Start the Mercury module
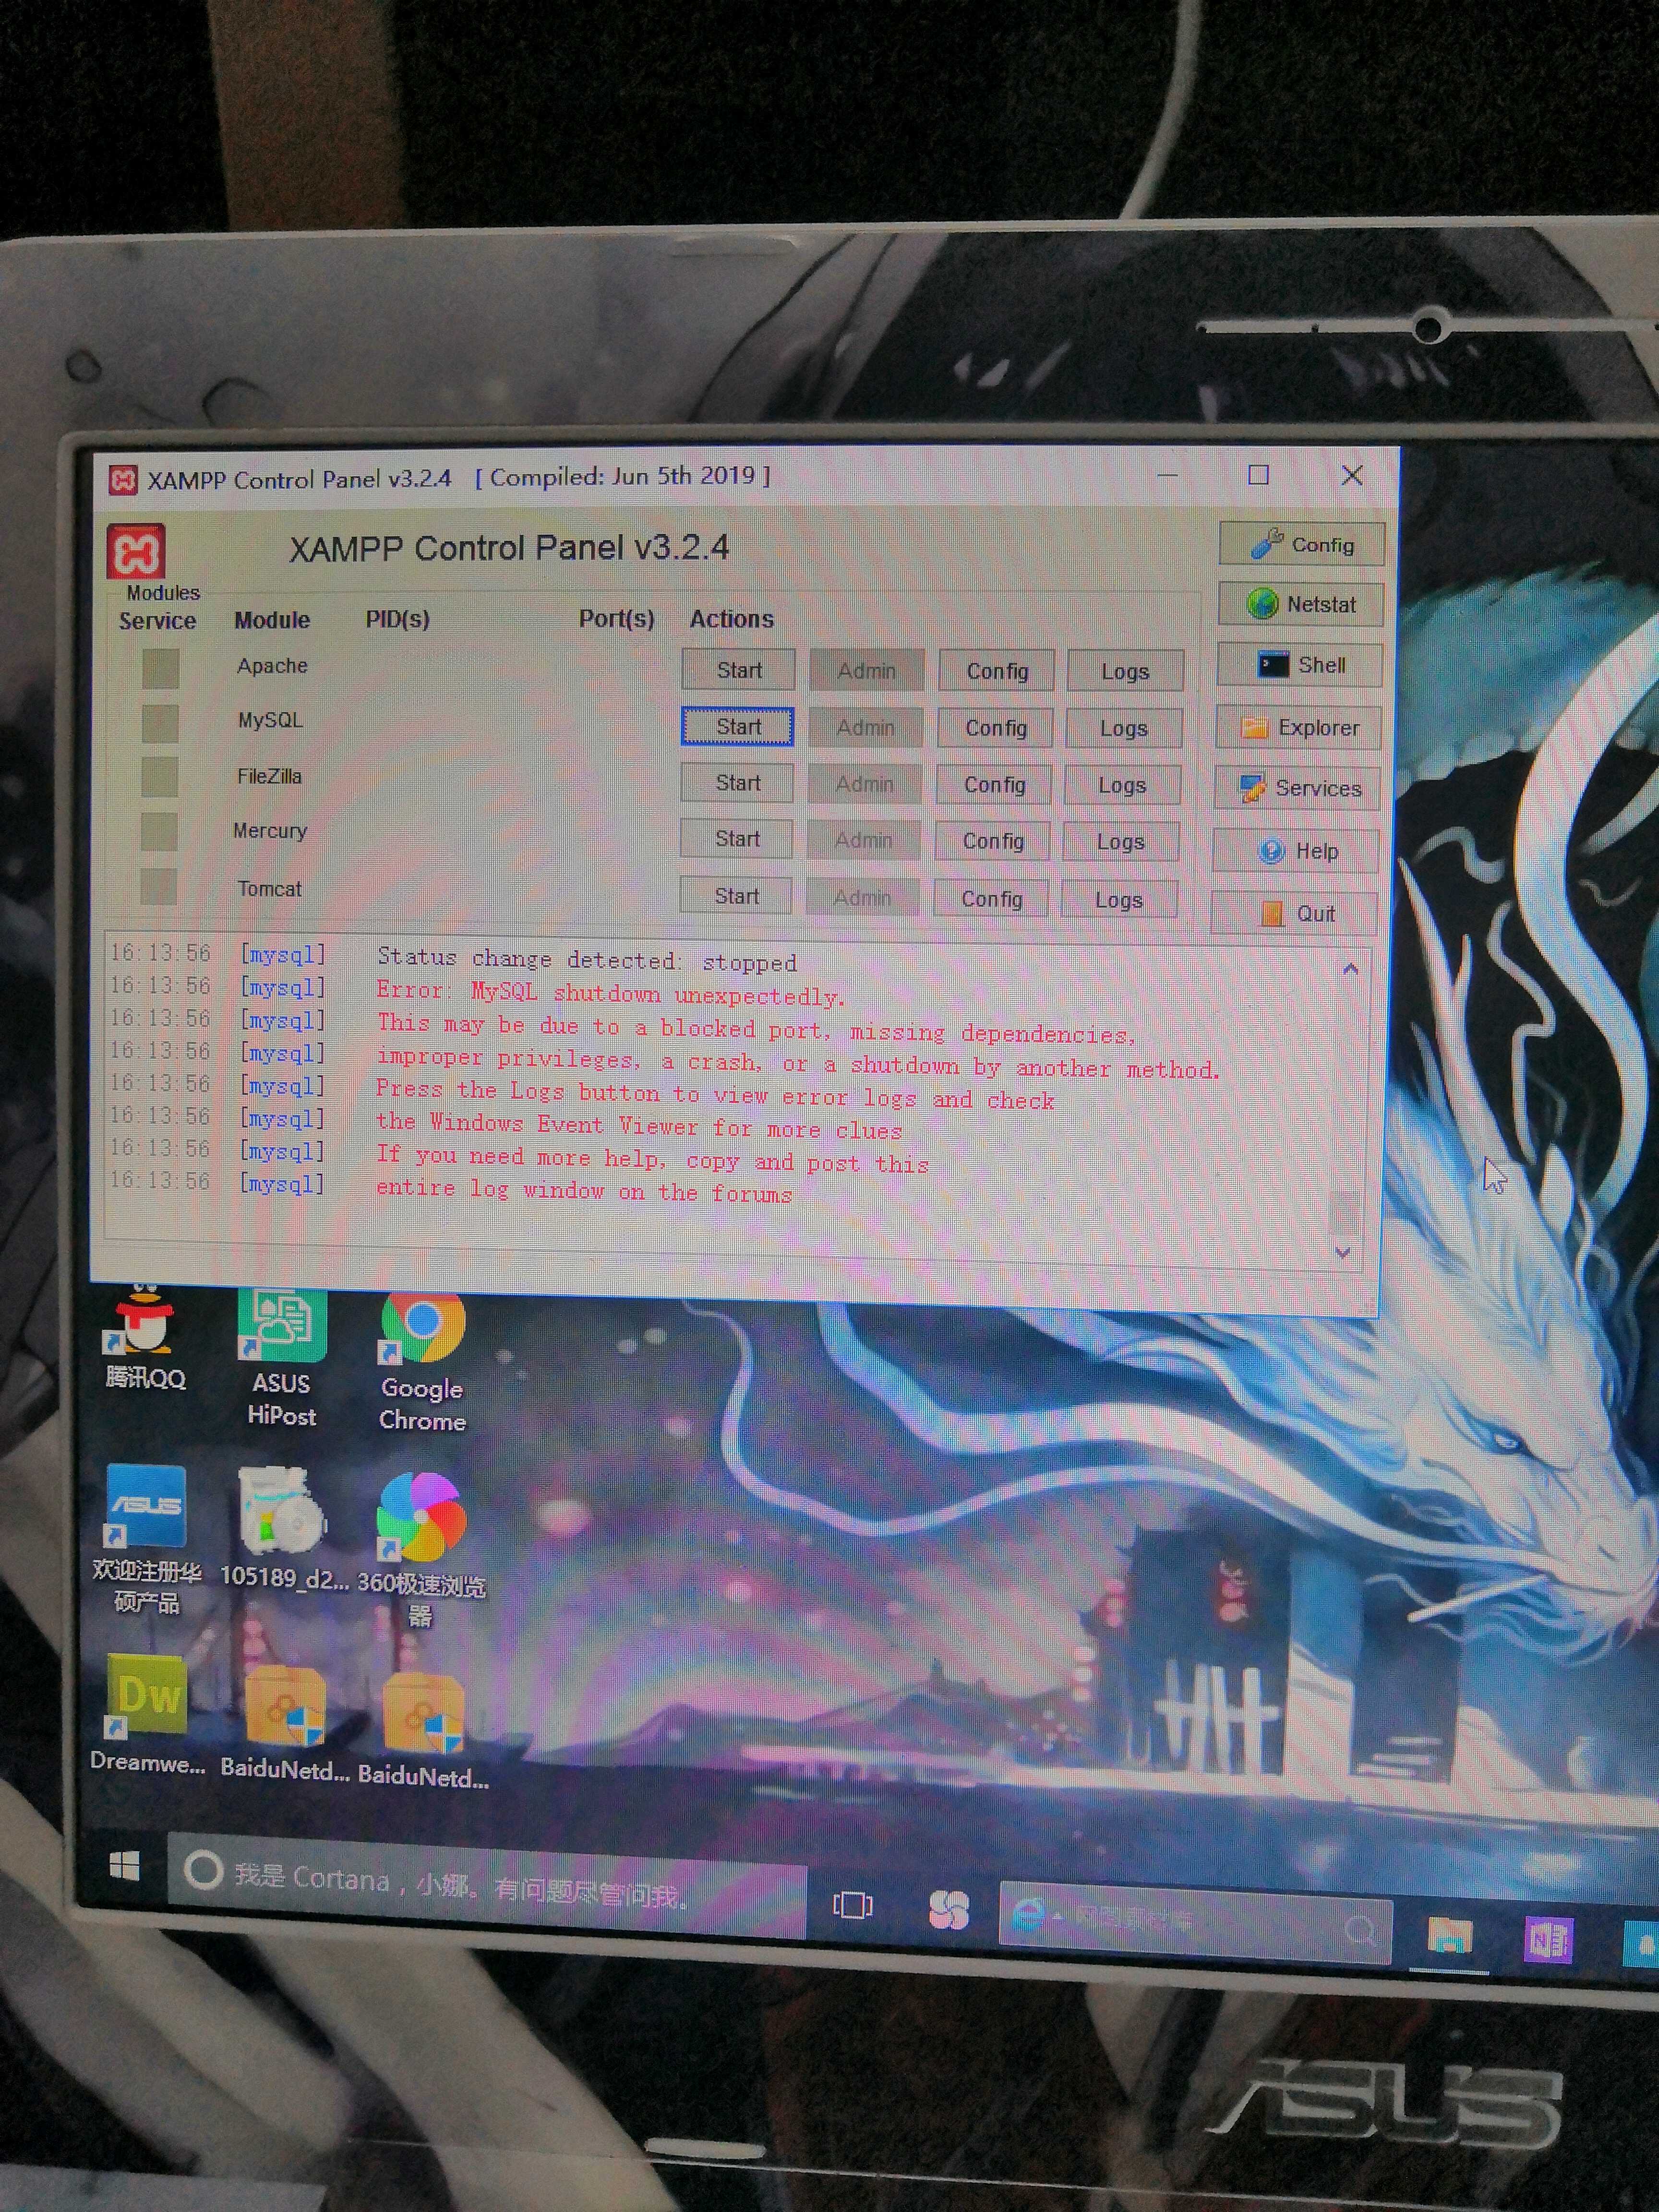Viewport: 1659px width, 2212px height. click(736, 839)
